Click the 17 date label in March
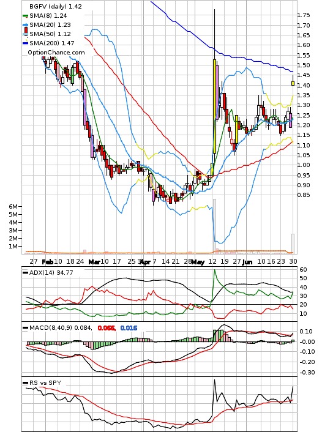 point(117,261)
